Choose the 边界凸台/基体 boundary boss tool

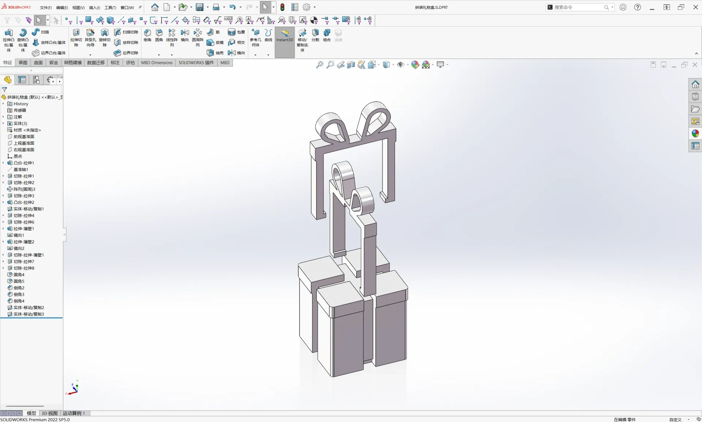49,53
